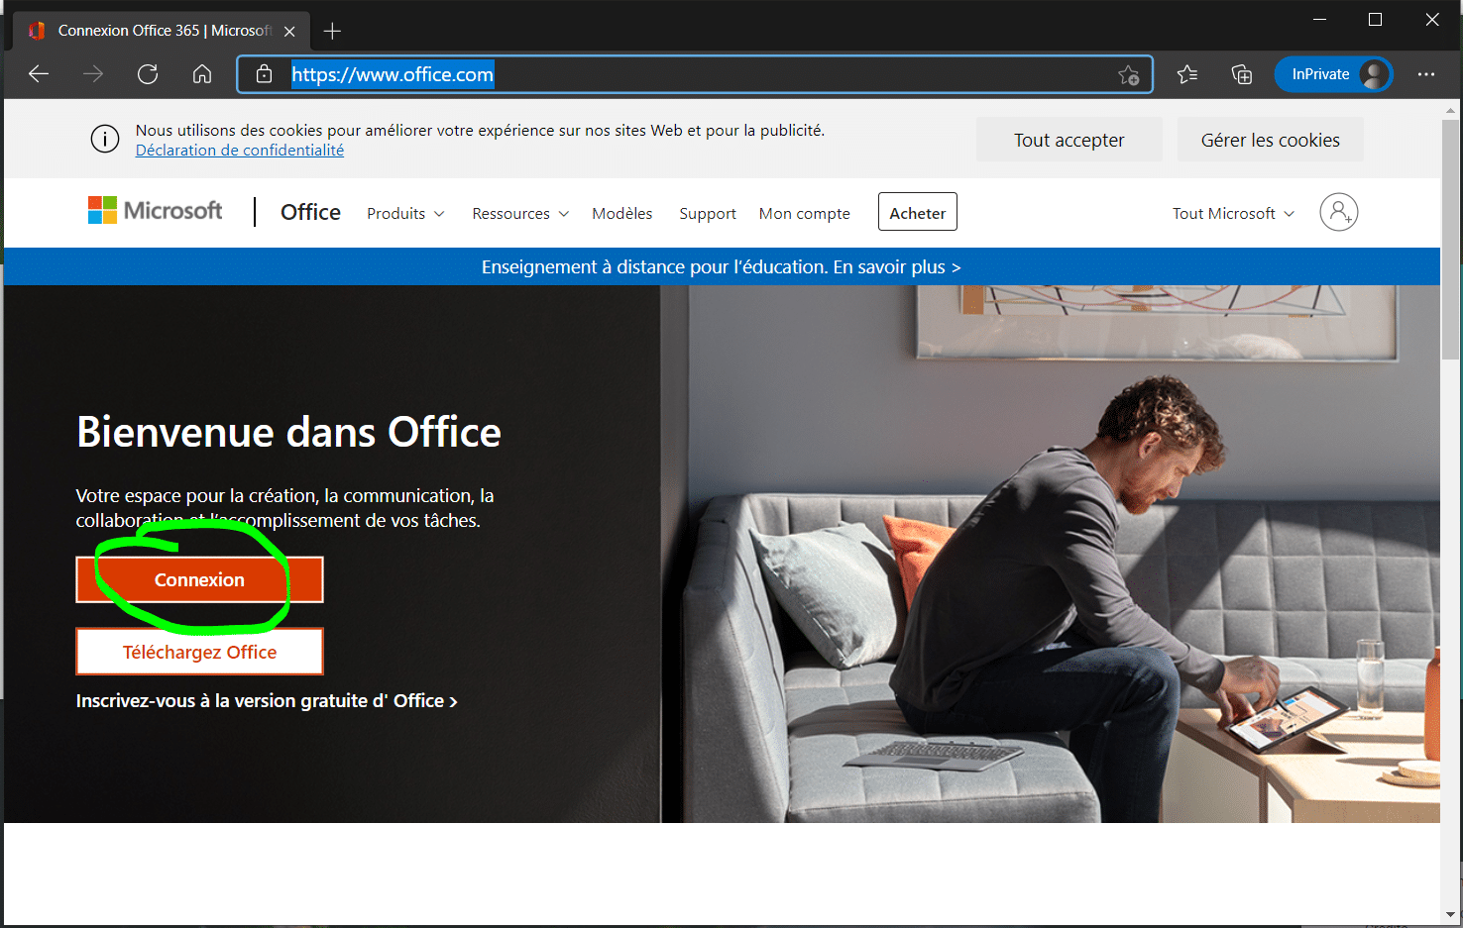1463x928 pixels.
Task: Click the Microsoft logo
Action: (x=156, y=211)
